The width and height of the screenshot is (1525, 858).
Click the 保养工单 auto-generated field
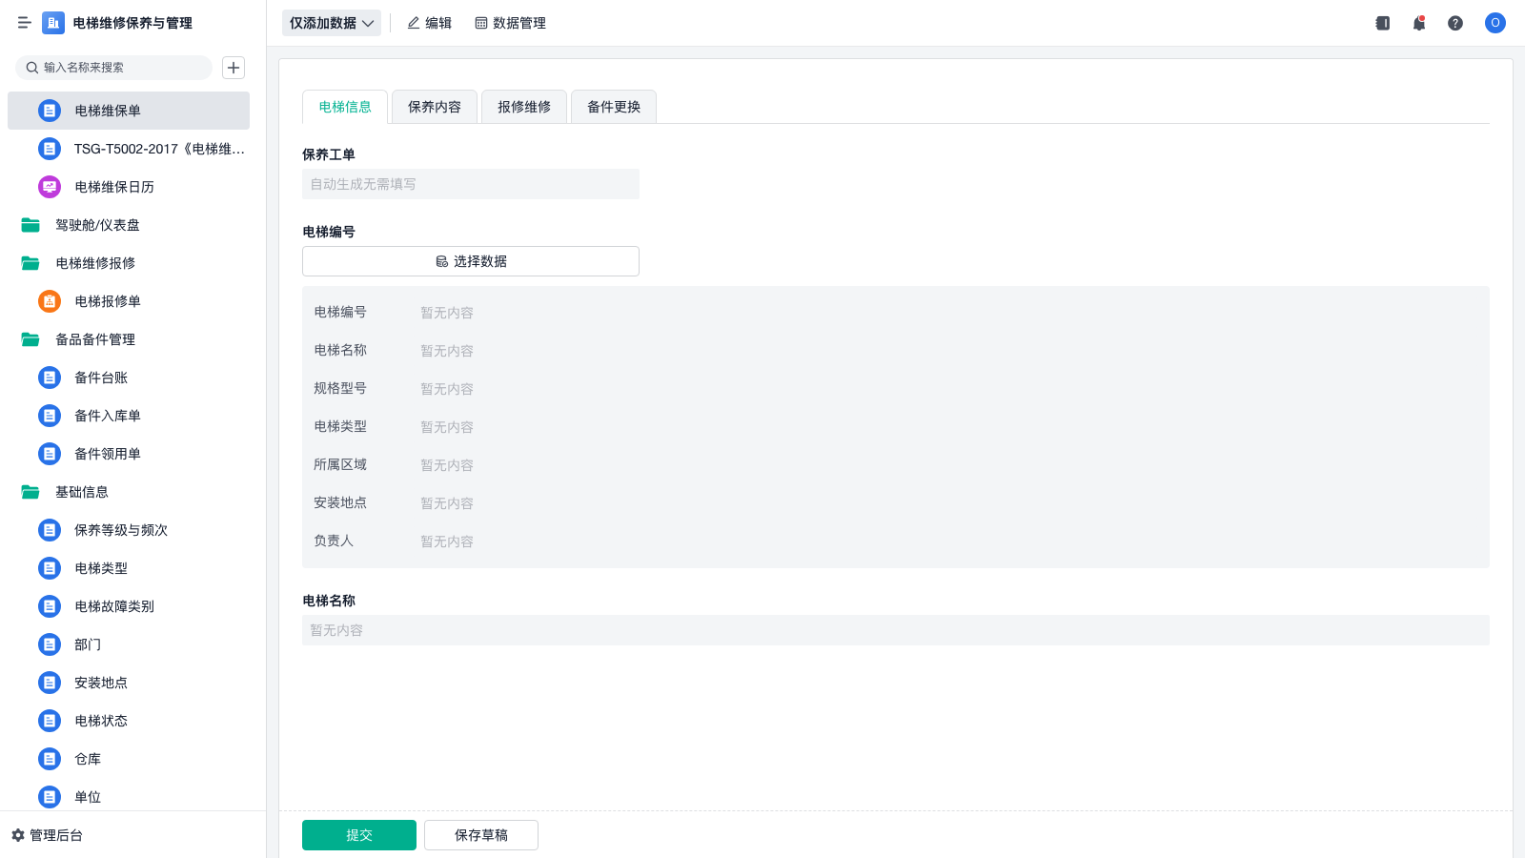click(471, 184)
